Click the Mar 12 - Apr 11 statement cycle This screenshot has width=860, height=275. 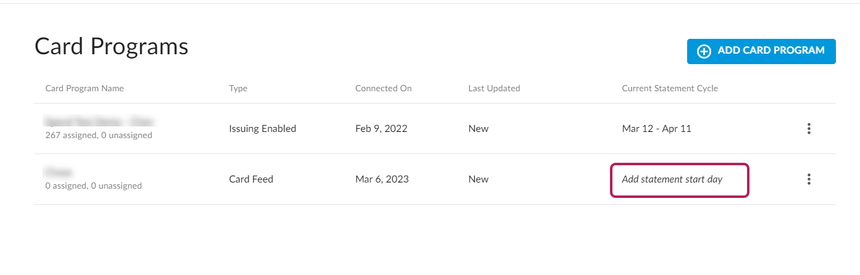658,129
